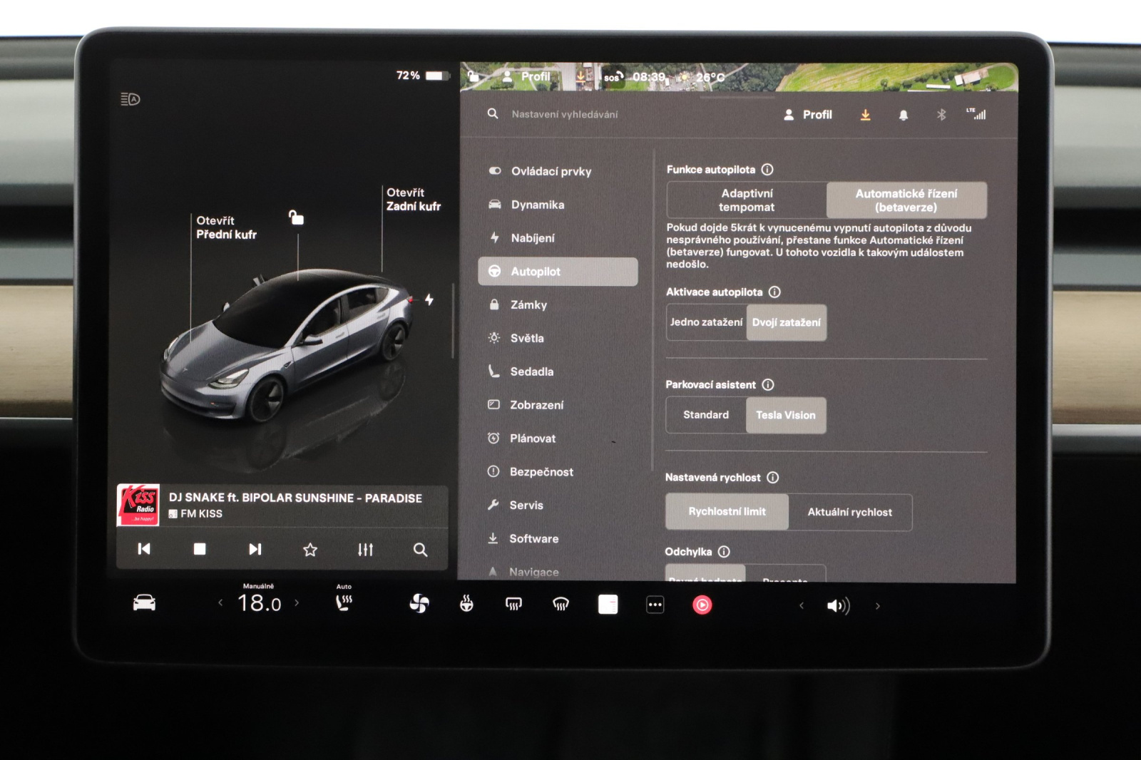Open the all apps three-dots launcher
The height and width of the screenshot is (760, 1141).
point(655,605)
